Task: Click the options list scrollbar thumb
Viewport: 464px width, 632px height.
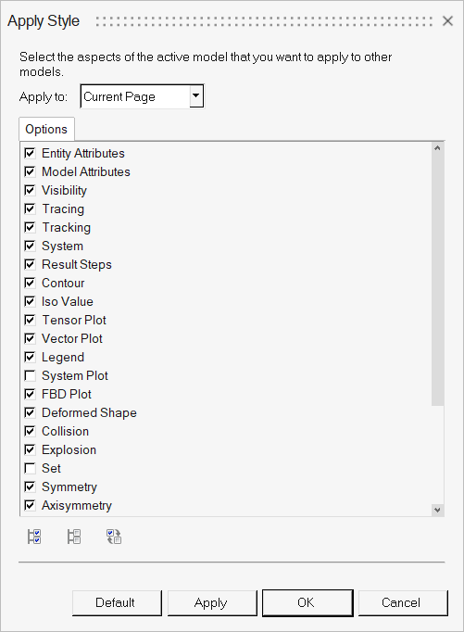Action: (437, 280)
